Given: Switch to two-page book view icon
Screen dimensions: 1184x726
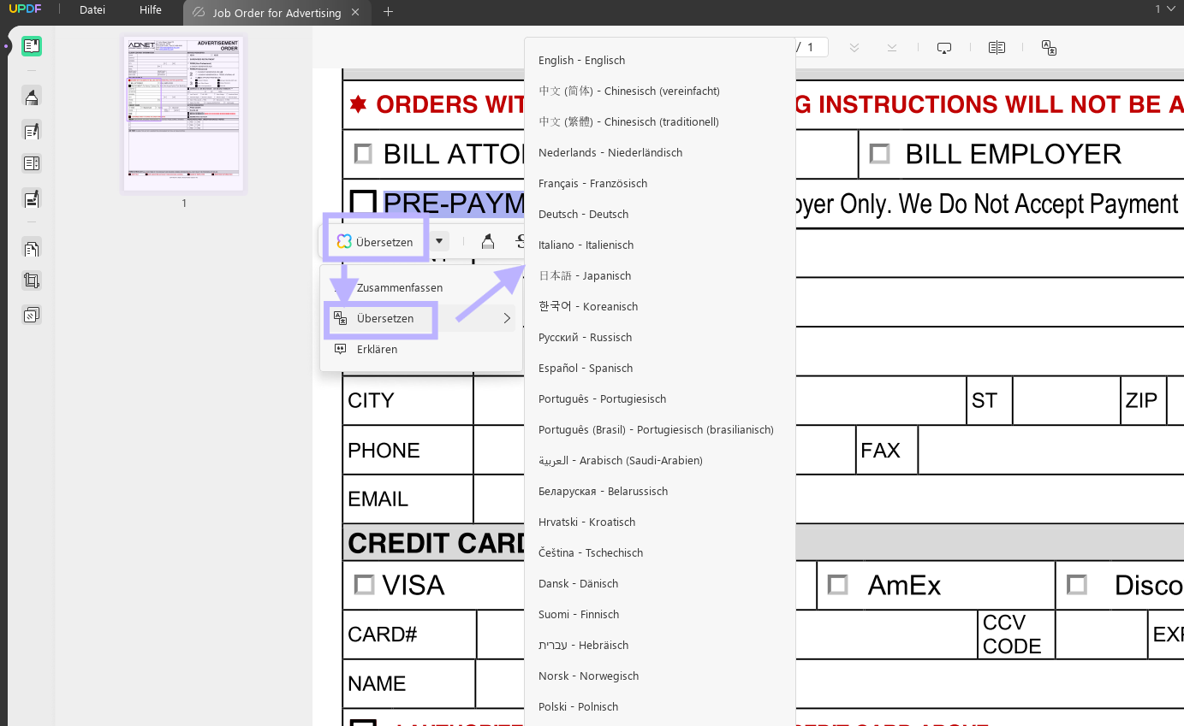Looking at the screenshot, I should click(x=997, y=48).
